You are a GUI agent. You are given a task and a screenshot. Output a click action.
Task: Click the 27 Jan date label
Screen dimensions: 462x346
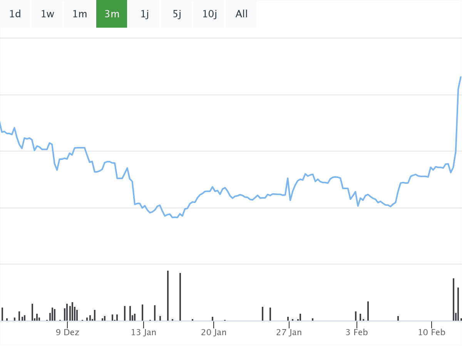pyautogui.click(x=289, y=332)
